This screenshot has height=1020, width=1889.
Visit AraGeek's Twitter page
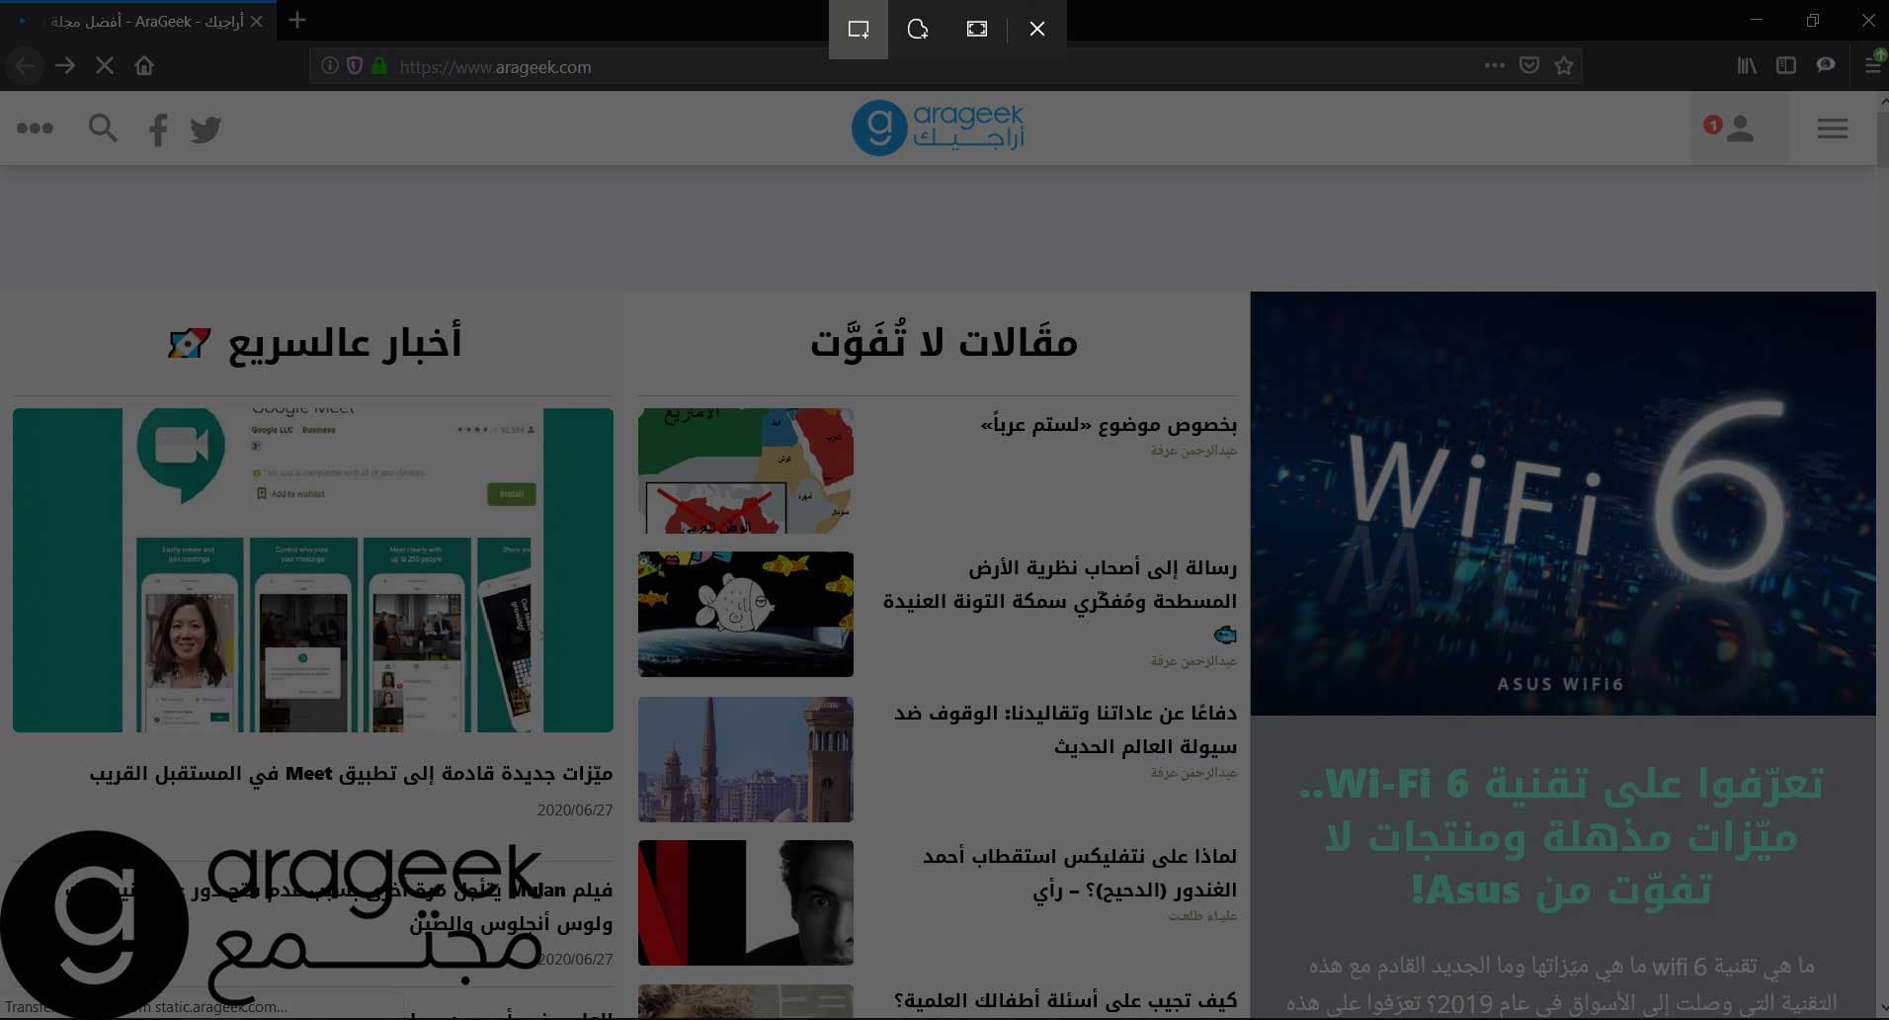coord(205,129)
